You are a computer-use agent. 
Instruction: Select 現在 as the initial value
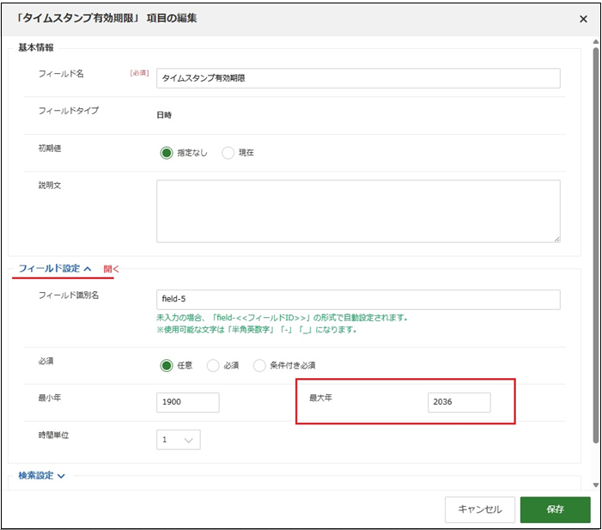(228, 153)
